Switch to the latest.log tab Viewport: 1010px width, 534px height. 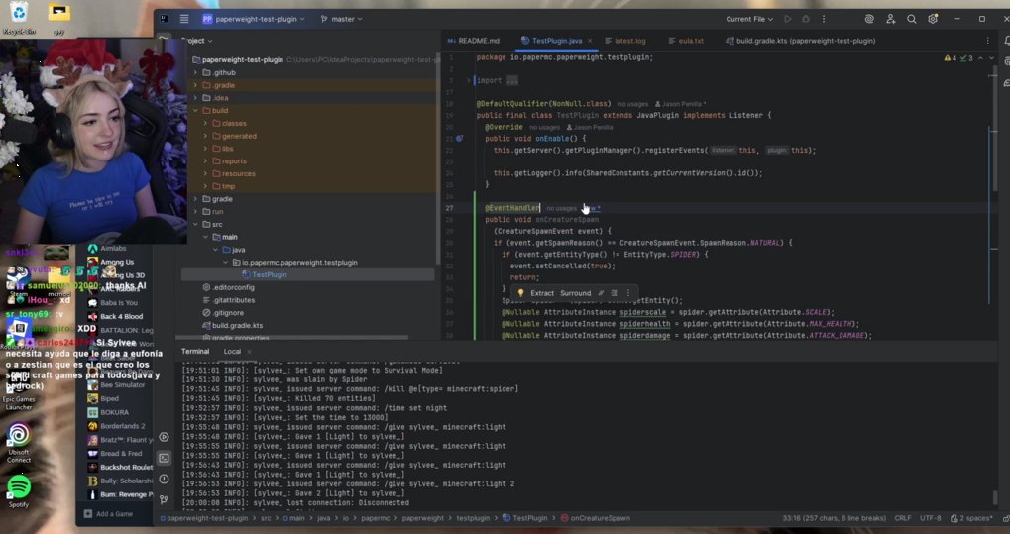[624, 41]
